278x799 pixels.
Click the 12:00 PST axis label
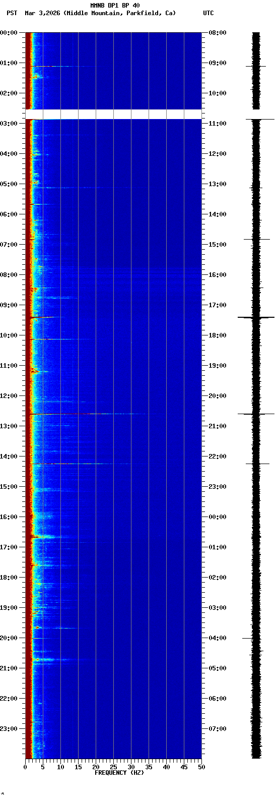point(9,396)
